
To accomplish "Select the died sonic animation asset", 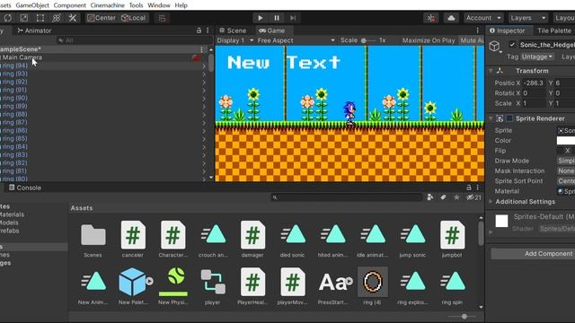I will (x=293, y=240).
